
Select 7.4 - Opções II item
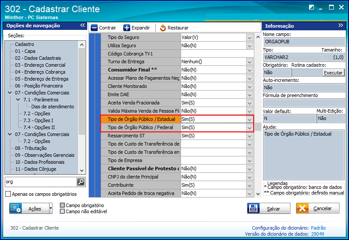tap(39, 127)
